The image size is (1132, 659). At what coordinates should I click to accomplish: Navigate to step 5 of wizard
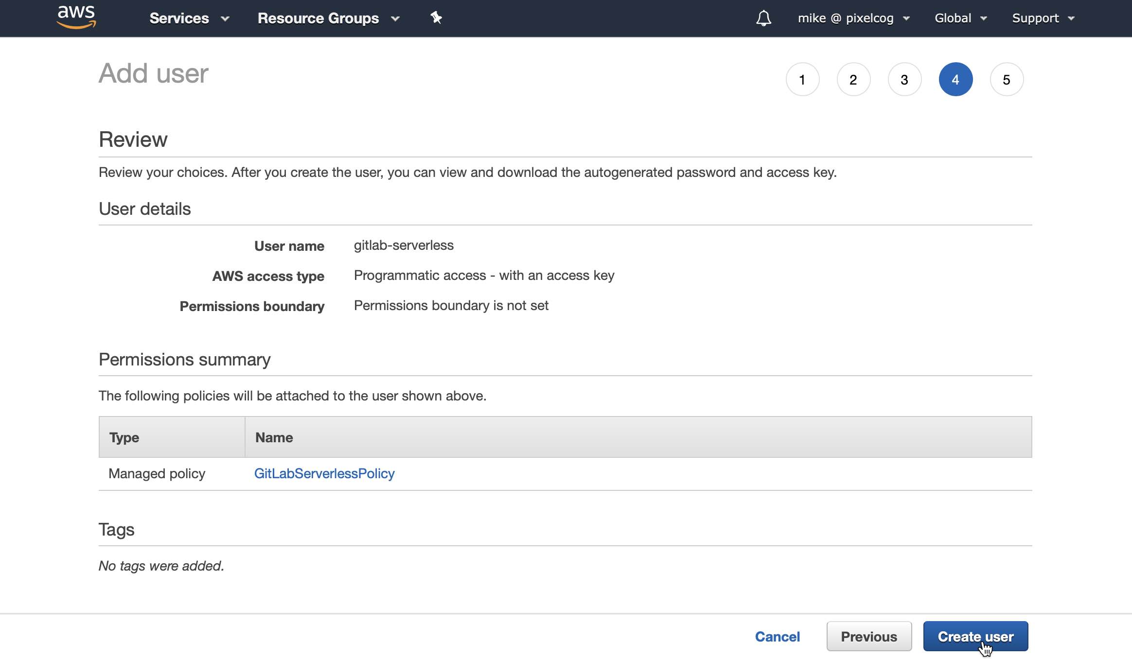(1006, 78)
